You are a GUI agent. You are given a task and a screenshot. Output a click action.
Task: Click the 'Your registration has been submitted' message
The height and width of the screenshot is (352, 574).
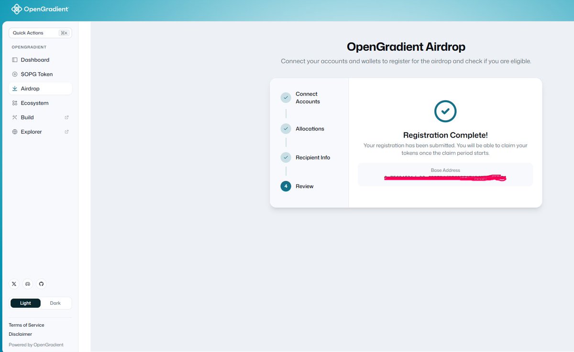(445, 149)
